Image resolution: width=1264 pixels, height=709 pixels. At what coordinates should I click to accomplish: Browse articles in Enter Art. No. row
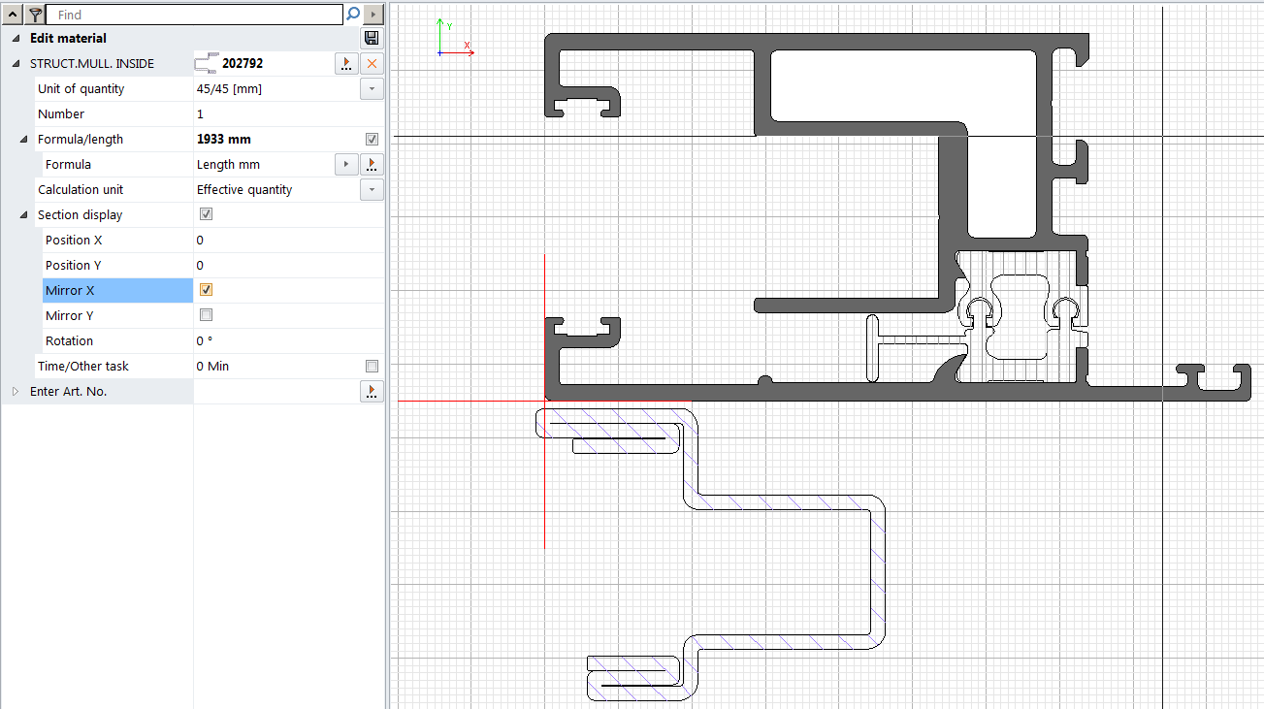coord(372,391)
